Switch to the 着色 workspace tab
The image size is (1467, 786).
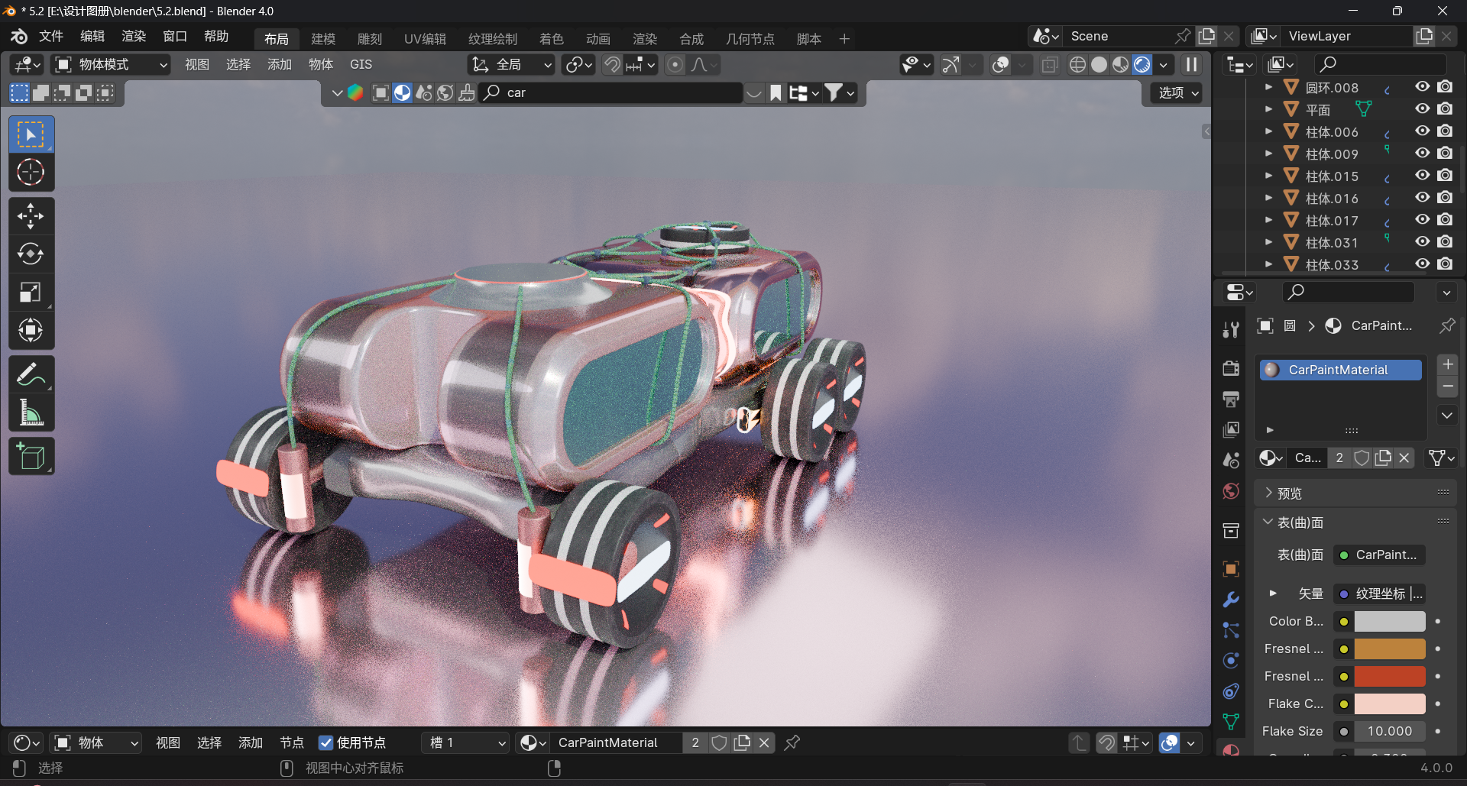tap(551, 38)
